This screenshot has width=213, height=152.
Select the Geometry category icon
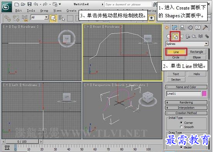click(168, 36)
